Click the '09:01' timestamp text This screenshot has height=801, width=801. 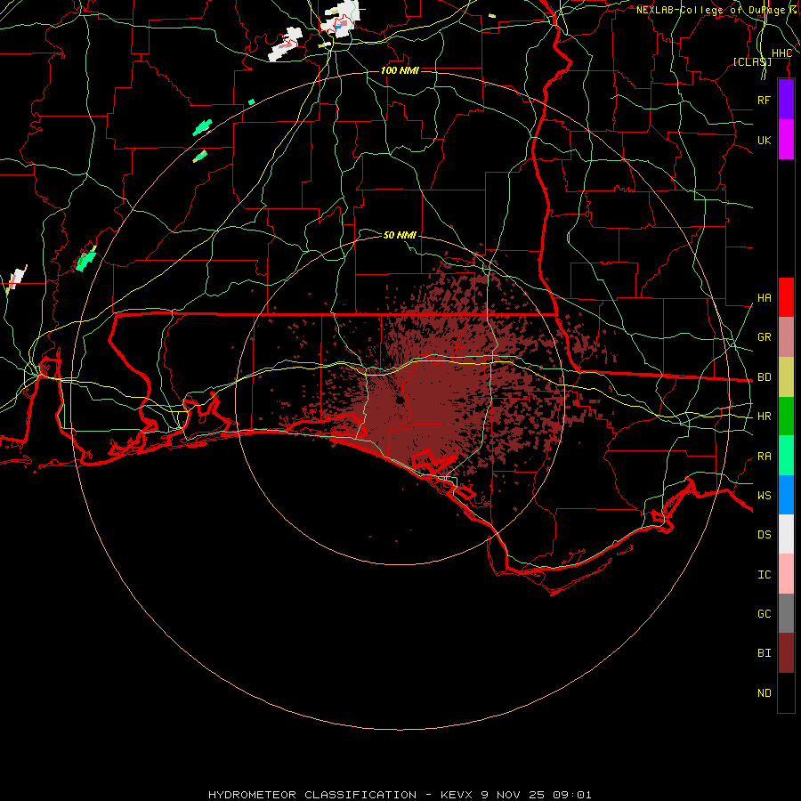coord(572,795)
